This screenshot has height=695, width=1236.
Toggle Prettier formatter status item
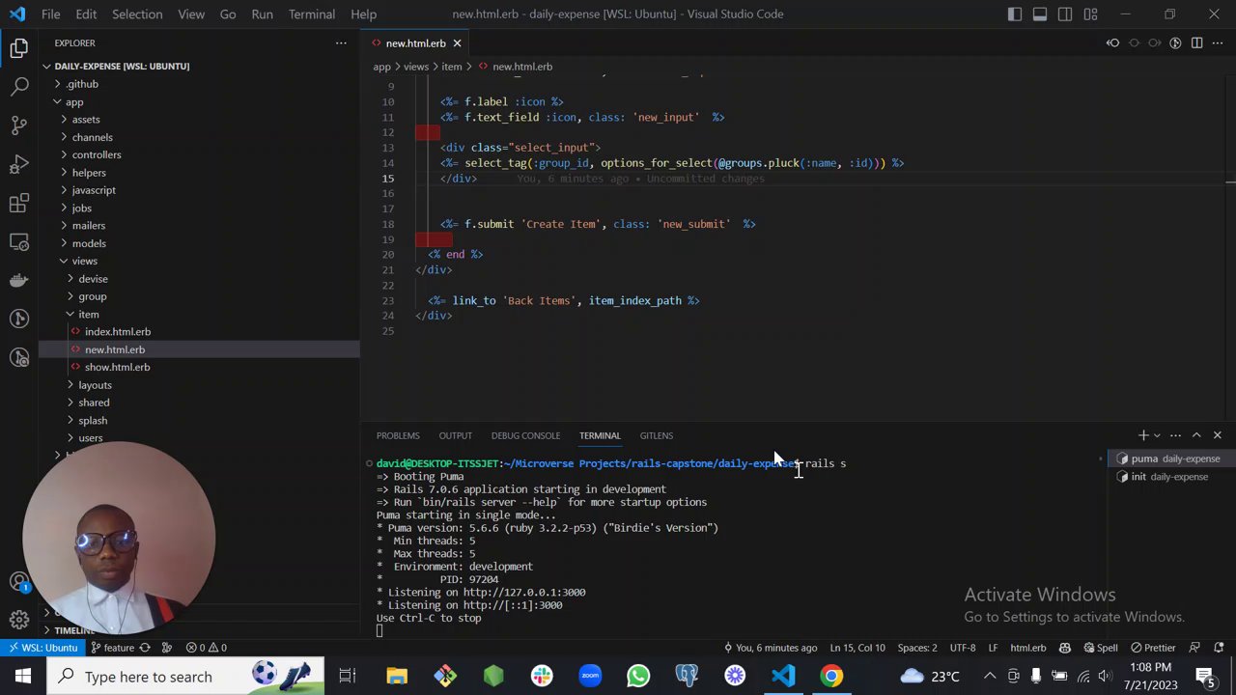(x=1152, y=648)
